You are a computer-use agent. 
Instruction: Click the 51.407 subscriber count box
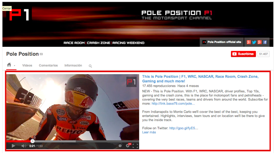click(x=263, y=54)
